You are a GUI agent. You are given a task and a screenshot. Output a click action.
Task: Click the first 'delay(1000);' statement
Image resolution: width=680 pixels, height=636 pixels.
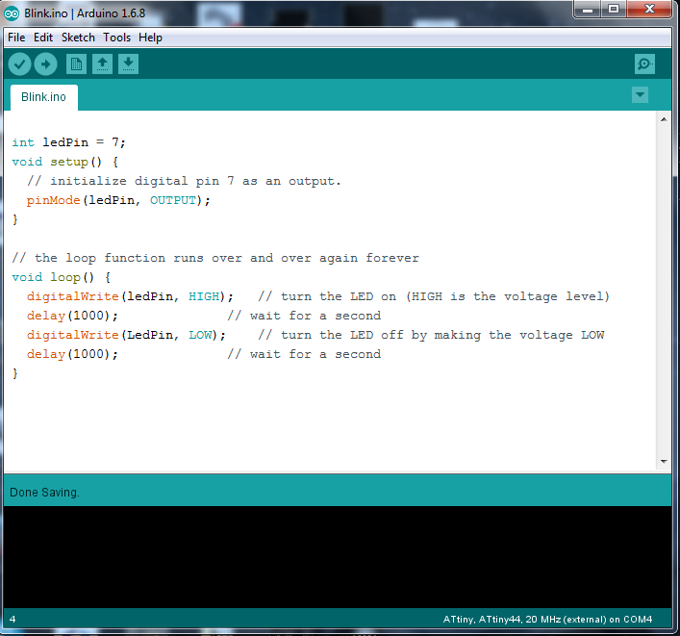click(72, 316)
